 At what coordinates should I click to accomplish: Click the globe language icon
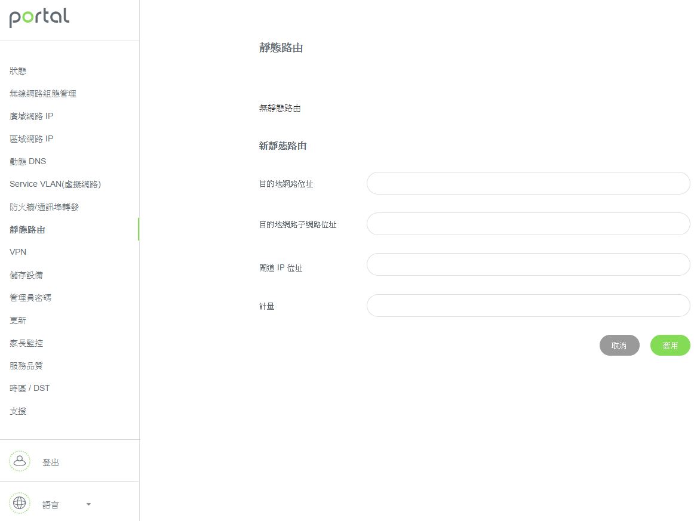[20, 503]
